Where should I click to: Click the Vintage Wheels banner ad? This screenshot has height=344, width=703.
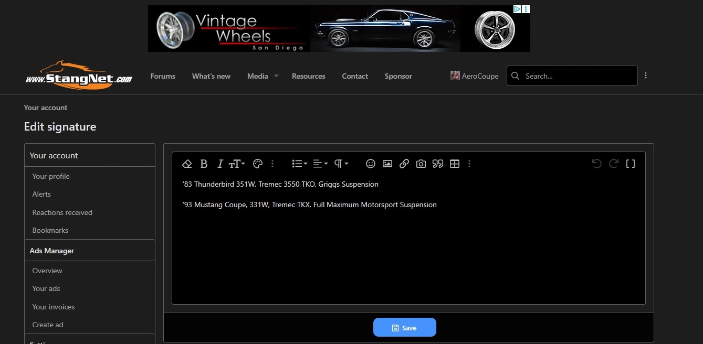[x=339, y=28]
